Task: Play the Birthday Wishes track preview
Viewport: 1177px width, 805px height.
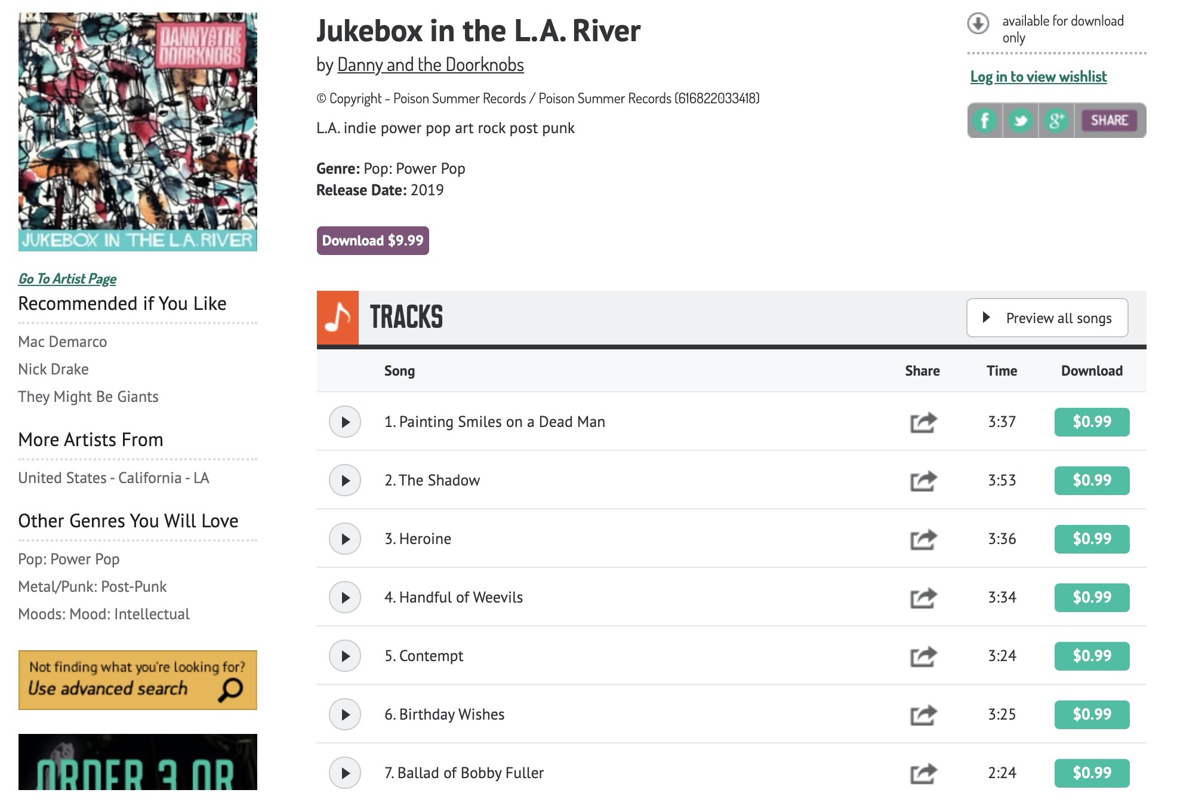Action: (x=345, y=714)
